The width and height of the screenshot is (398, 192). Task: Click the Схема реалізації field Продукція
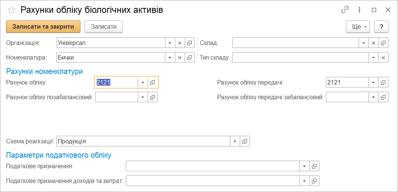[143, 141]
